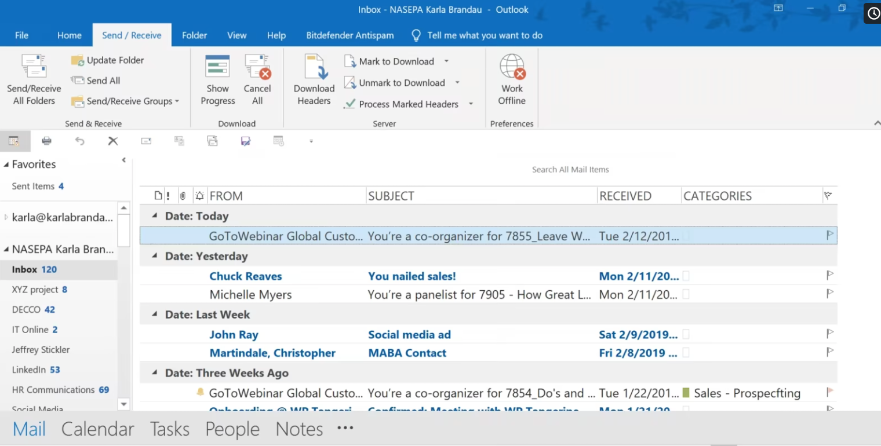
Task: Open the Send/Receive Groups dropdown
Action: point(176,101)
